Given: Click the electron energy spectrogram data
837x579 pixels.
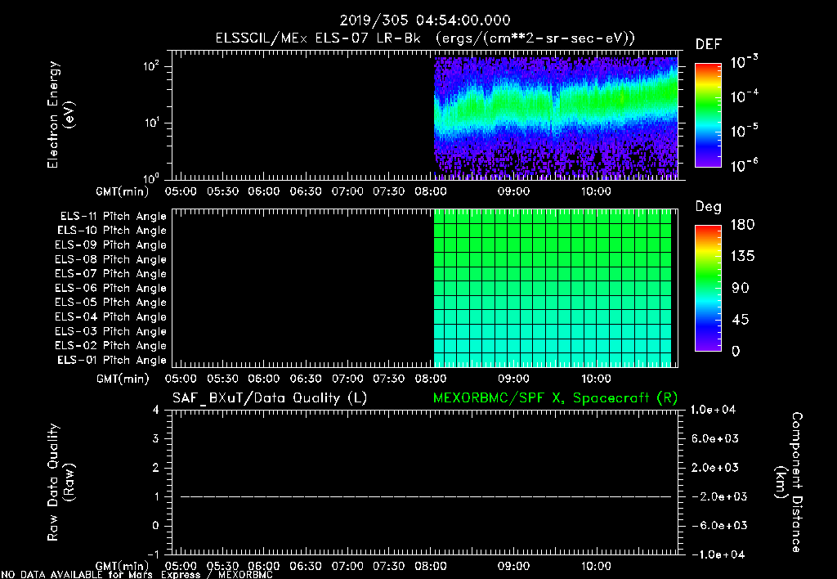Looking at the screenshot, I should (556, 118).
